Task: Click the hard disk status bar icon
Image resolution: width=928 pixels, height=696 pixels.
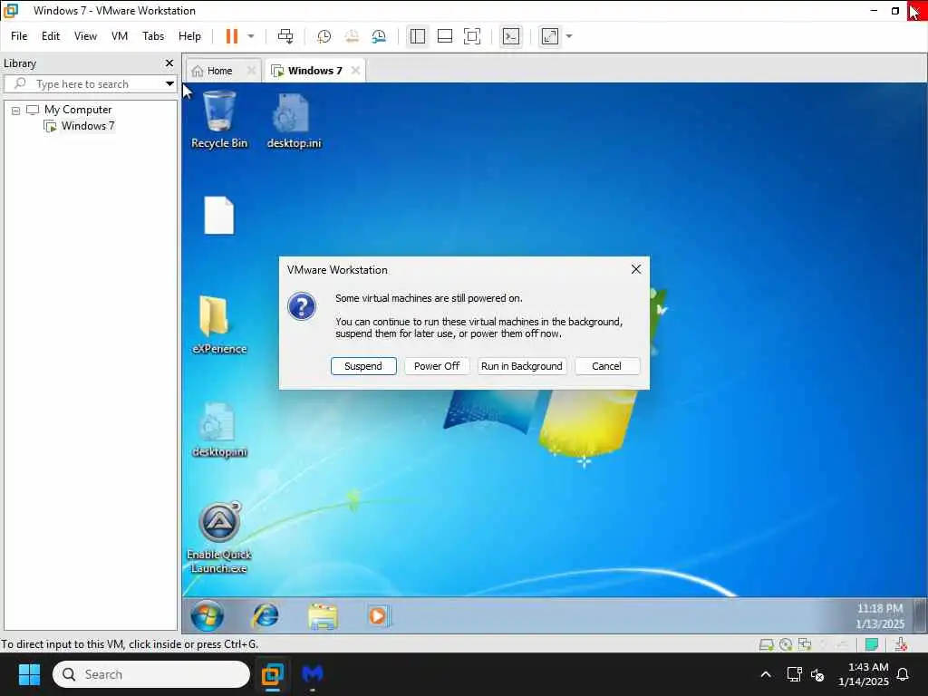Action: (766, 644)
